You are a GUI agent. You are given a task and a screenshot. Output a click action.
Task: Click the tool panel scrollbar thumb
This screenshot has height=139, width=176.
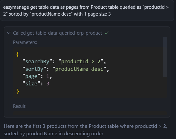[x=165, y=57]
